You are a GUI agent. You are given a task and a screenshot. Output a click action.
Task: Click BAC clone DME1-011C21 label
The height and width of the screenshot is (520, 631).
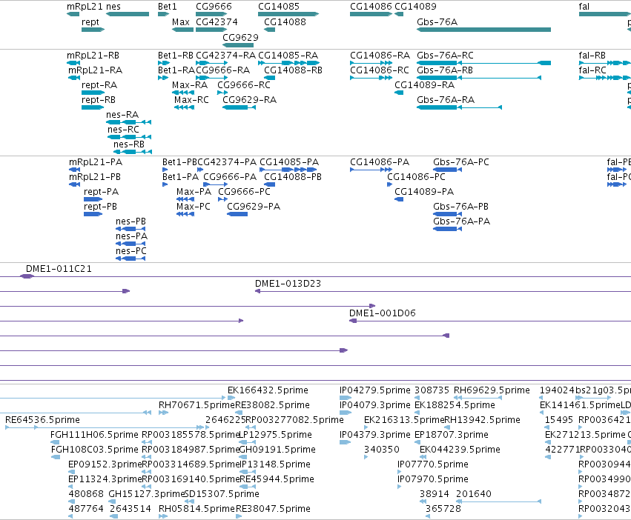pyautogui.click(x=59, y=269)
